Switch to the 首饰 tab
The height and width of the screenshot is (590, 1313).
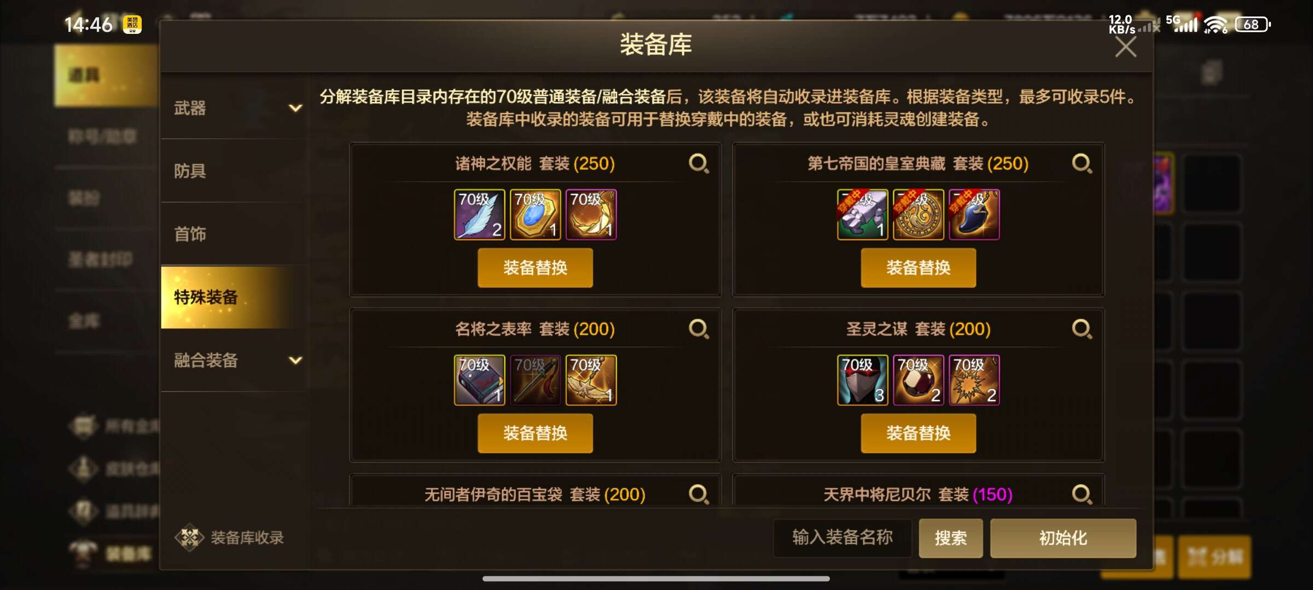[234, 234]
